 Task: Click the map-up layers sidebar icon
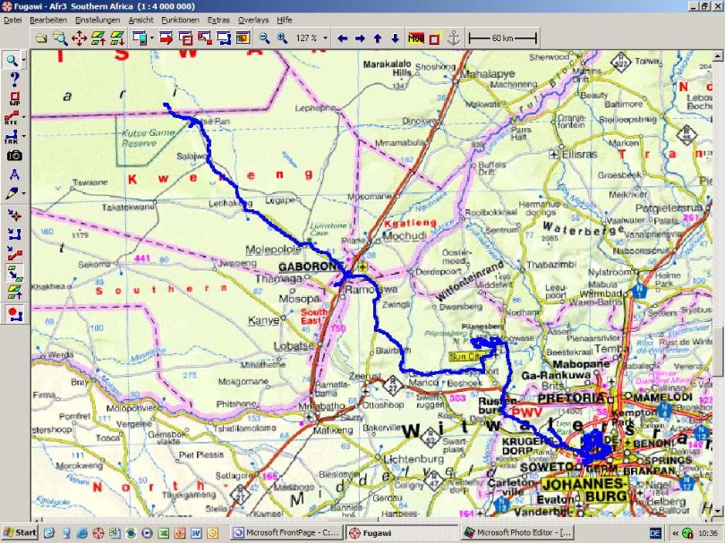14,292
